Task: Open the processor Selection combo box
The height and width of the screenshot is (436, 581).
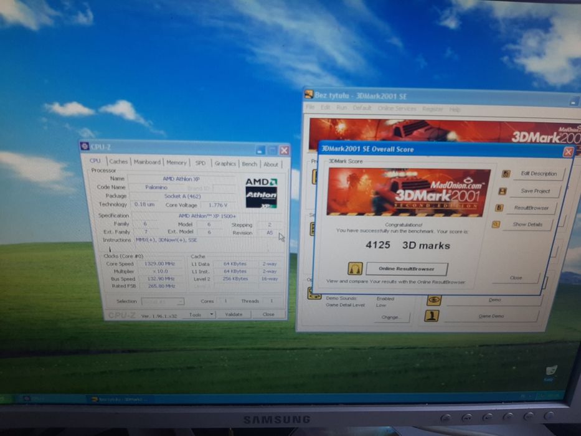Action: 163,301
